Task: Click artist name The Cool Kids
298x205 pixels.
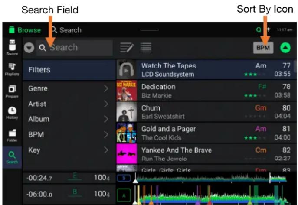Action: tap(161, 138)
